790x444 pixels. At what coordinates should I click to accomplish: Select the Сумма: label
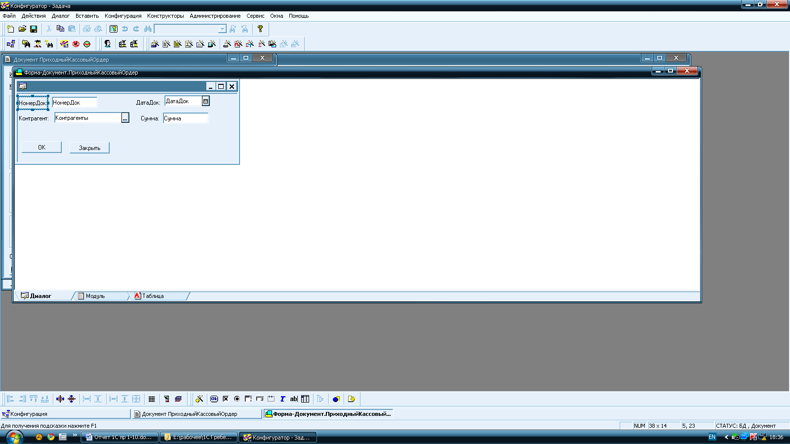click(x=150, y=118)
